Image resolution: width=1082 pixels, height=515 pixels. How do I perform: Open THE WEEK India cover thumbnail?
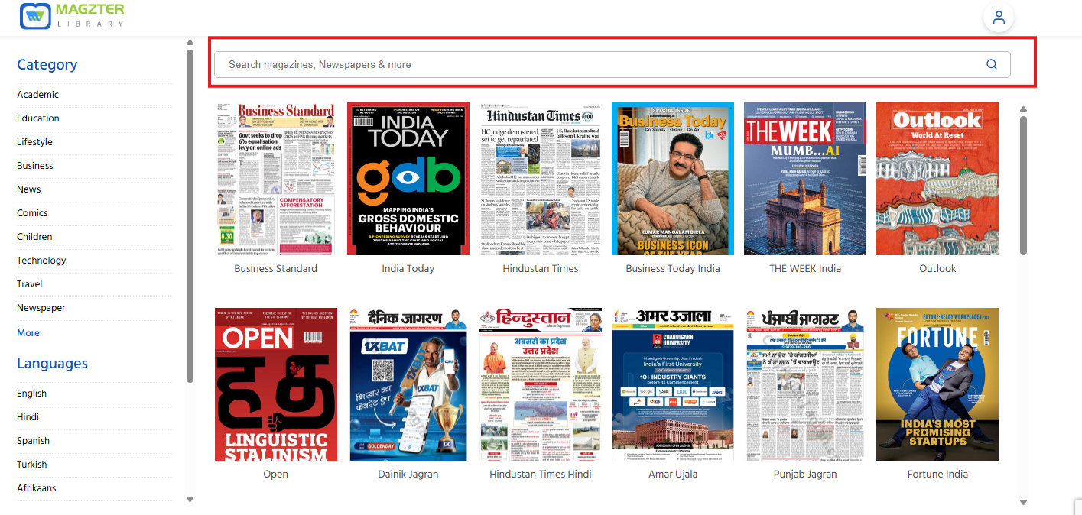(804, 179)
